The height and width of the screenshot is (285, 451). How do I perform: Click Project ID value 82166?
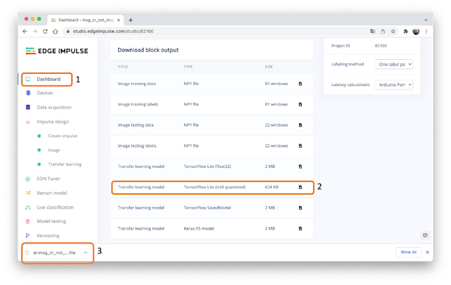click(x=381, y=46)
